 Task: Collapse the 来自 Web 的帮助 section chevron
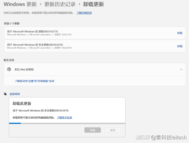coord(181,70)
